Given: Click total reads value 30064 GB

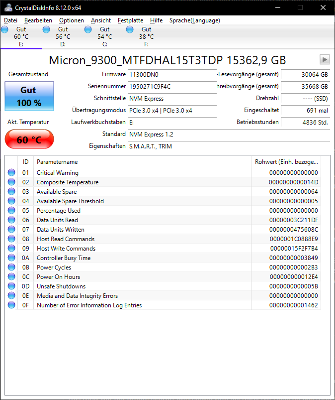Looking at the screenshot, I should [x=306, y=75].
